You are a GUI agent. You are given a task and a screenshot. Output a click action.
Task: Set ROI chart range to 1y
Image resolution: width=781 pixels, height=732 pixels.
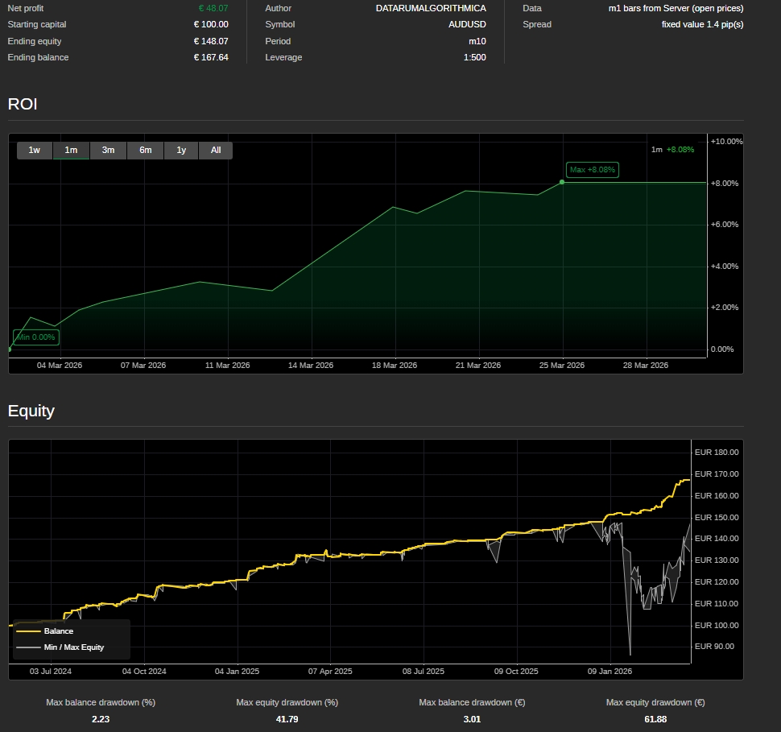[x=181, y=151]
